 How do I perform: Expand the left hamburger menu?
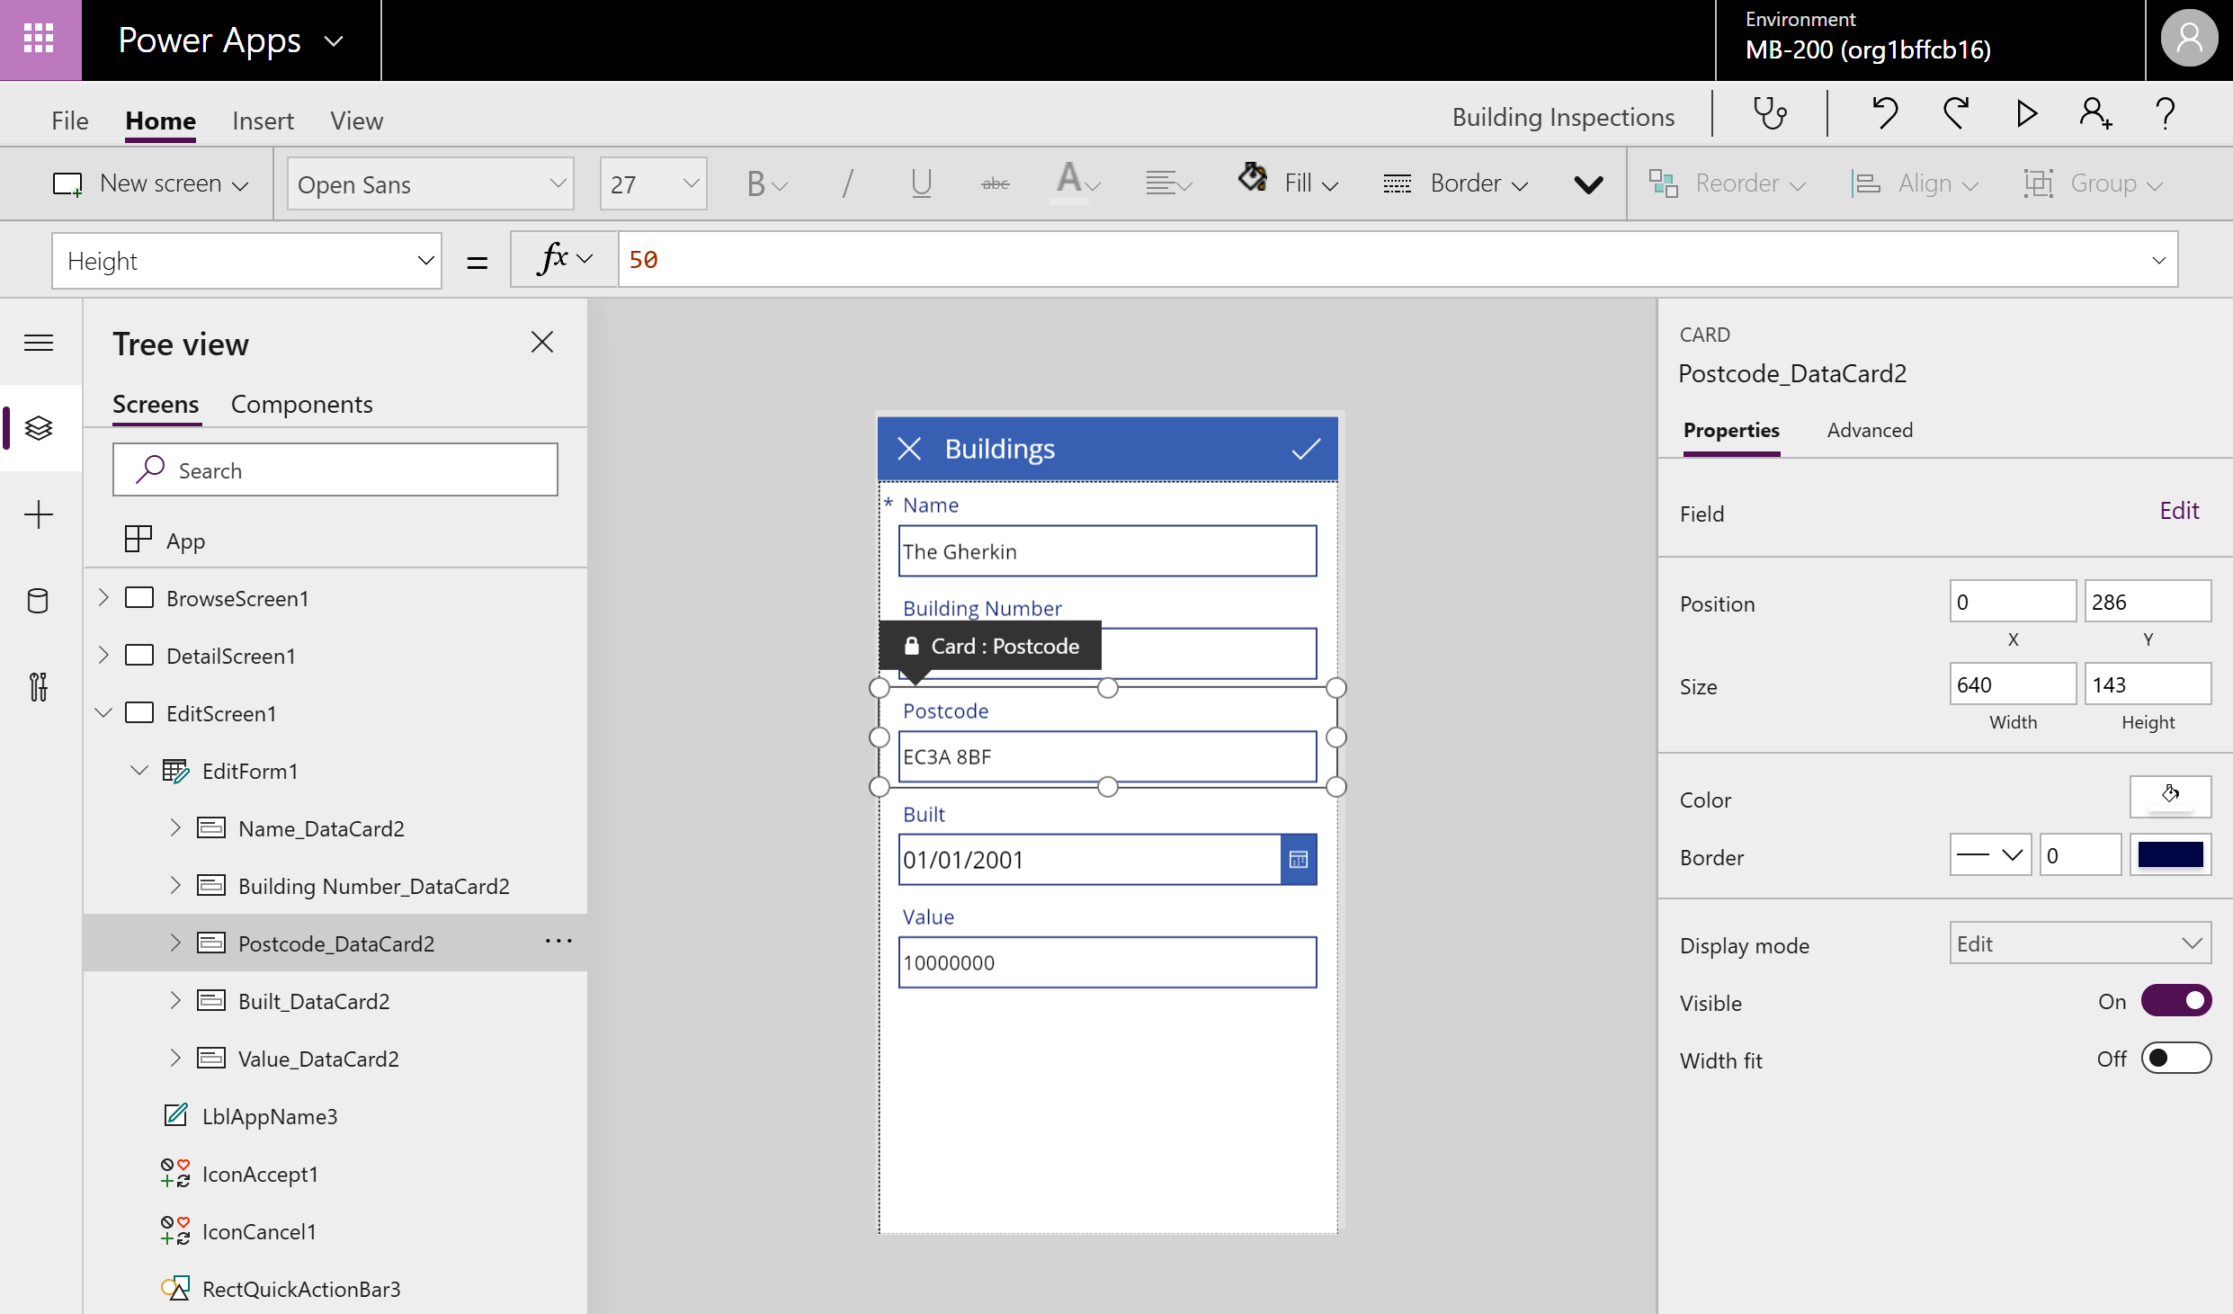point(39,343)
